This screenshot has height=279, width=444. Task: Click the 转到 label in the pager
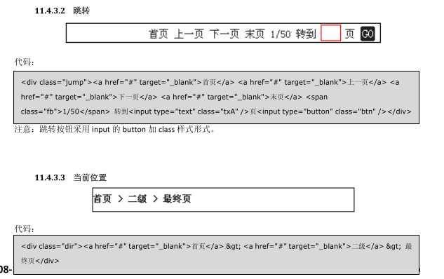point(306,34)
